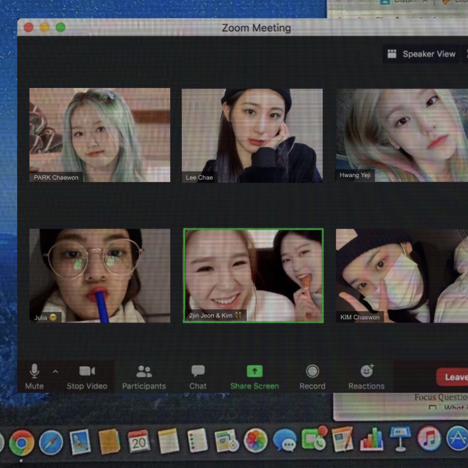Select the 2jin Jeon & Kim video tile

pos(253,275)
